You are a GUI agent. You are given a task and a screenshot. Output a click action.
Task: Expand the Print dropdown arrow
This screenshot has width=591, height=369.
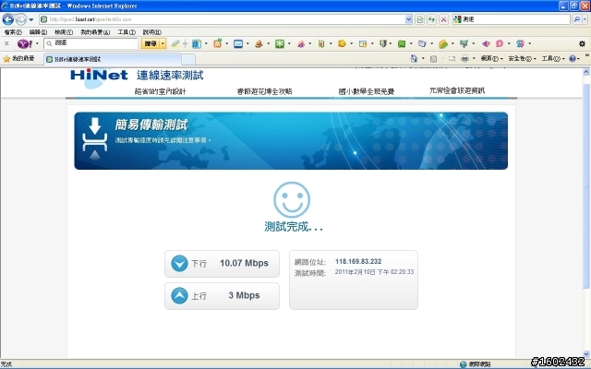click(474, 59)
